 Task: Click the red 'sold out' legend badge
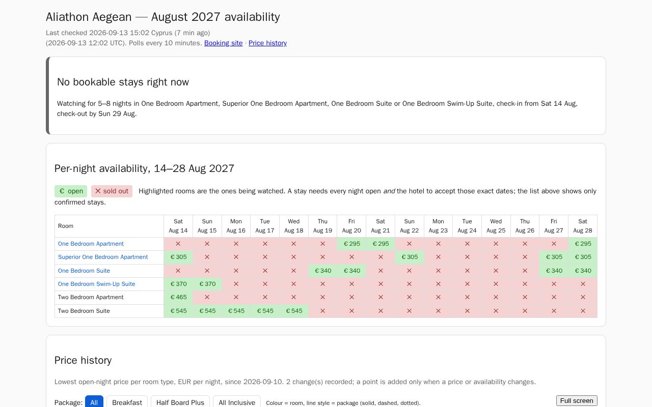tap(112, 191)
